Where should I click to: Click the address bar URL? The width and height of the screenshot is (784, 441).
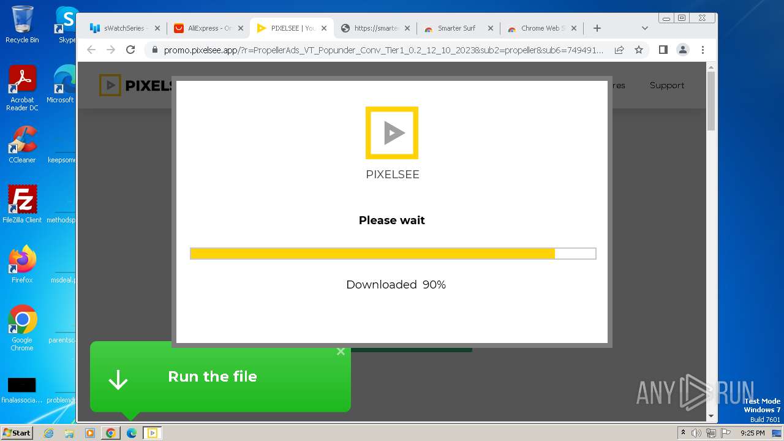pyautogui.click(x=383, y=50)
